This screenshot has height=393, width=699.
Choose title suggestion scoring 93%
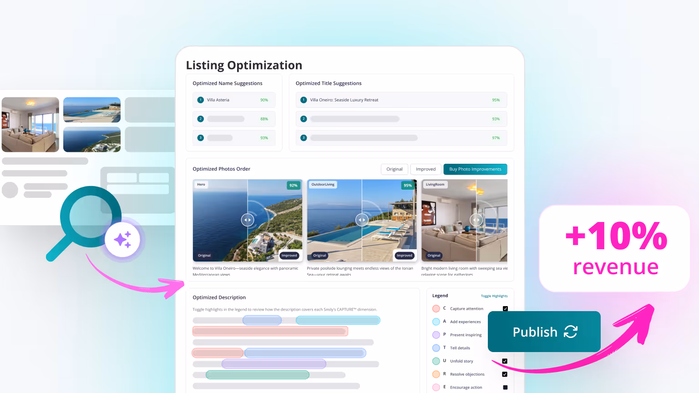point(401,119)
